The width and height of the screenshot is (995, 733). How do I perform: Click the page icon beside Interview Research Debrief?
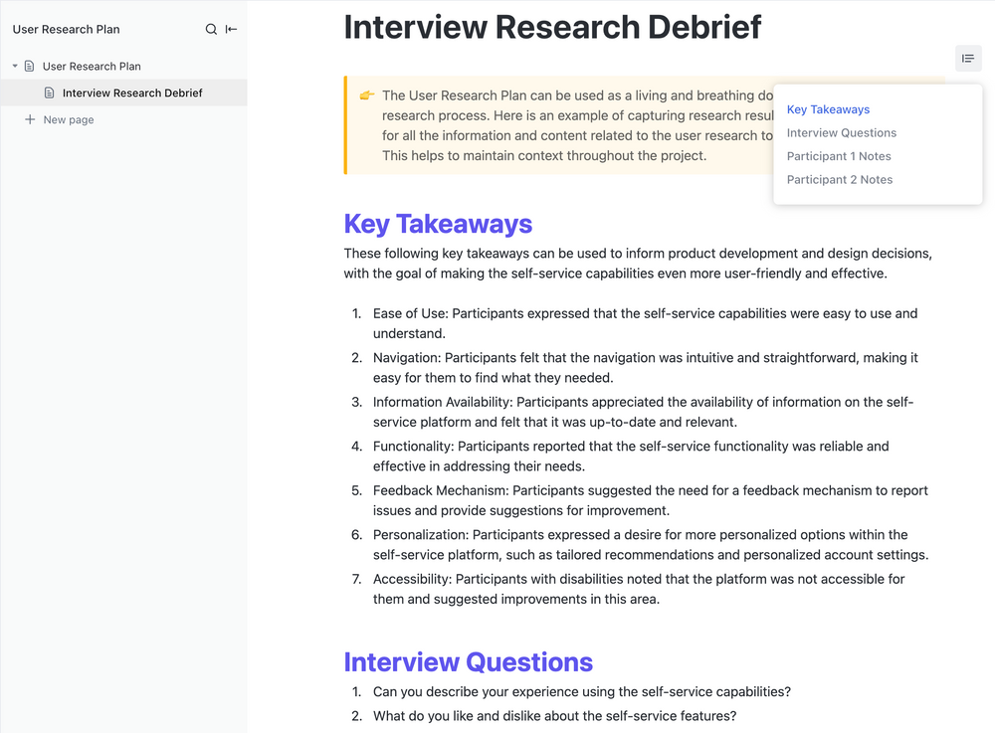coord(51,92)
